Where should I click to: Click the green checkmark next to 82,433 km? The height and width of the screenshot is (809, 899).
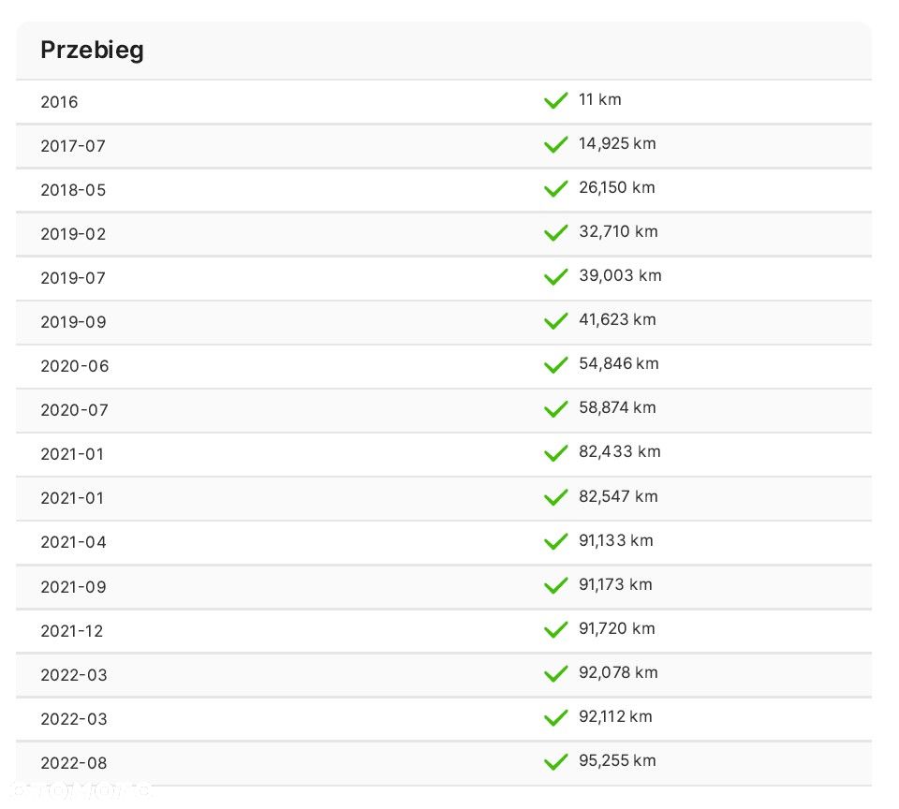pos(555,453)
